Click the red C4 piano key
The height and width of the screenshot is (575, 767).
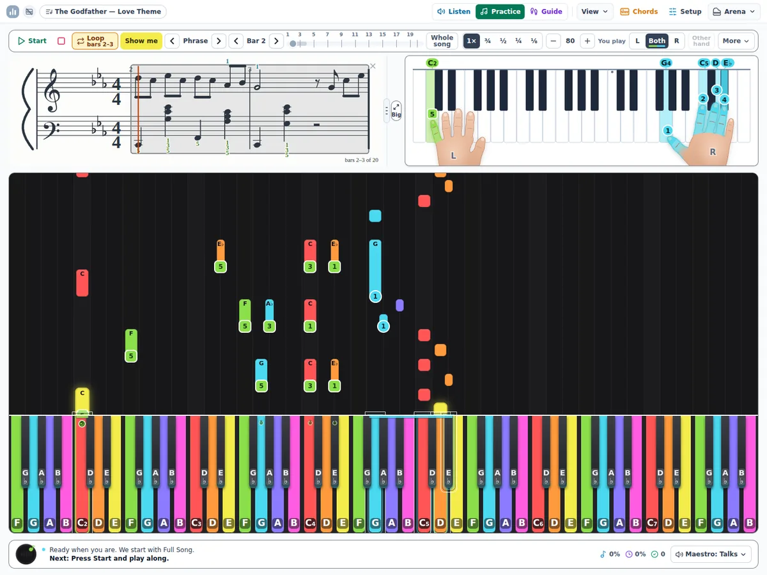pyautogui.click(x=310, y=473)
